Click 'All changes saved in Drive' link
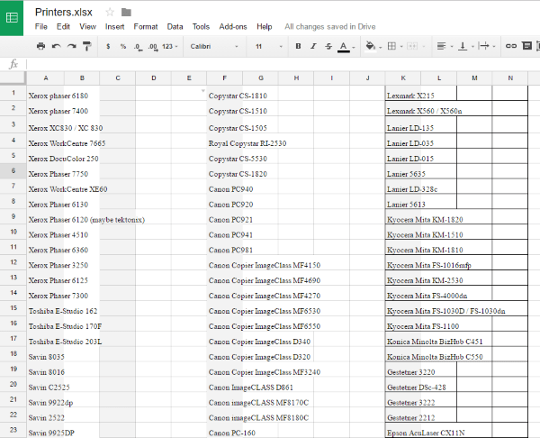 [x=332, y=27]
